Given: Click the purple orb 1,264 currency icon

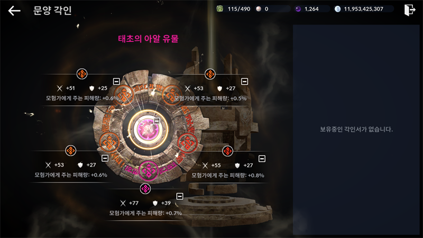Looking at the screenshot, I should (298, 9).
